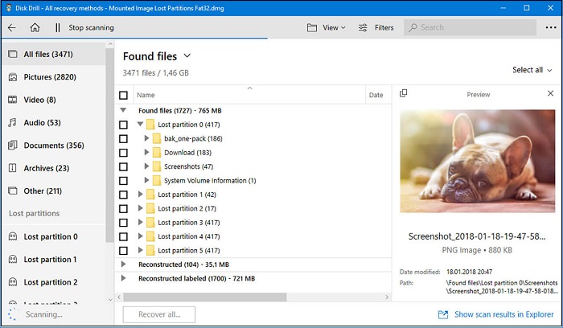Select Video (8) category
The width and height of the screenshot is (563, 328).
[x=54, y=100]
